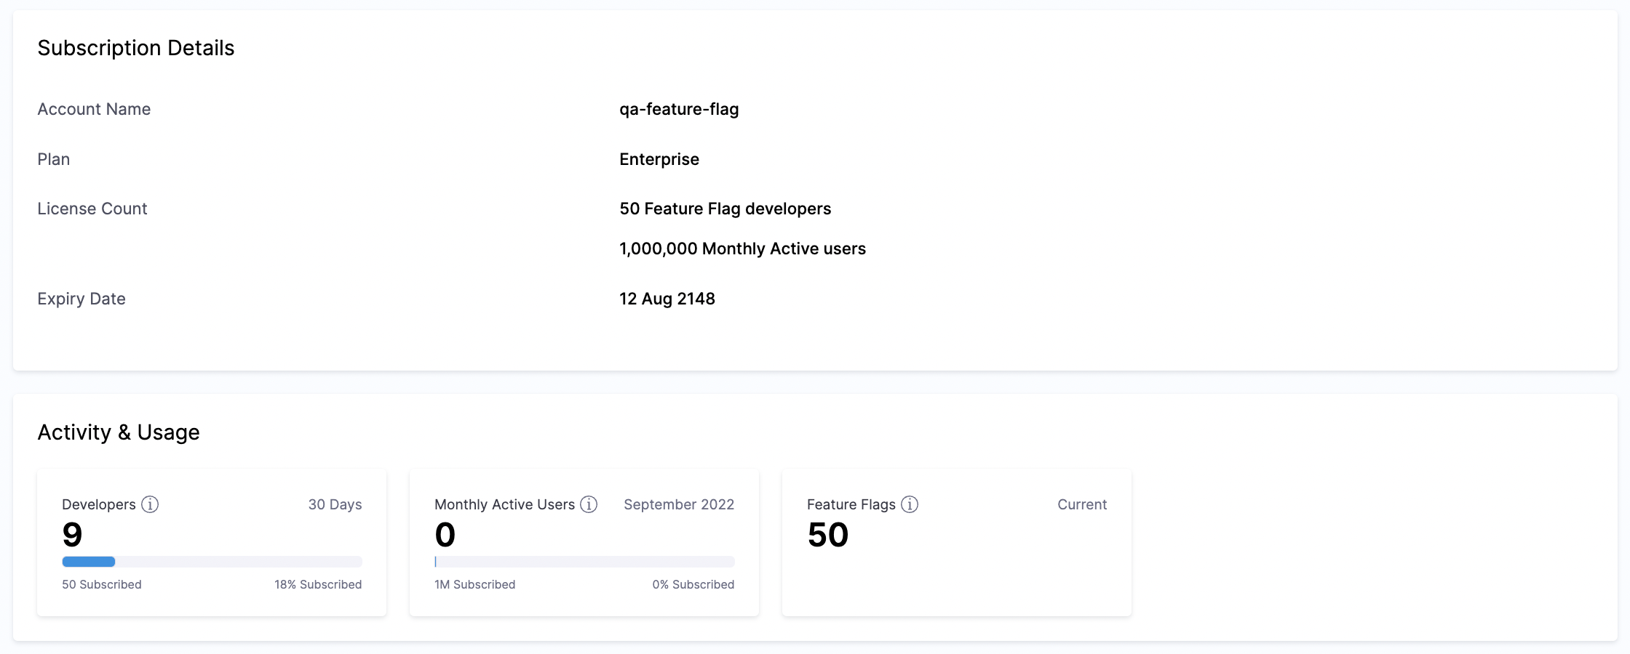Click the 50 Feature Flag developers text
The width and height of the screenshot is (1630, 654).
[x=725, y=209]
